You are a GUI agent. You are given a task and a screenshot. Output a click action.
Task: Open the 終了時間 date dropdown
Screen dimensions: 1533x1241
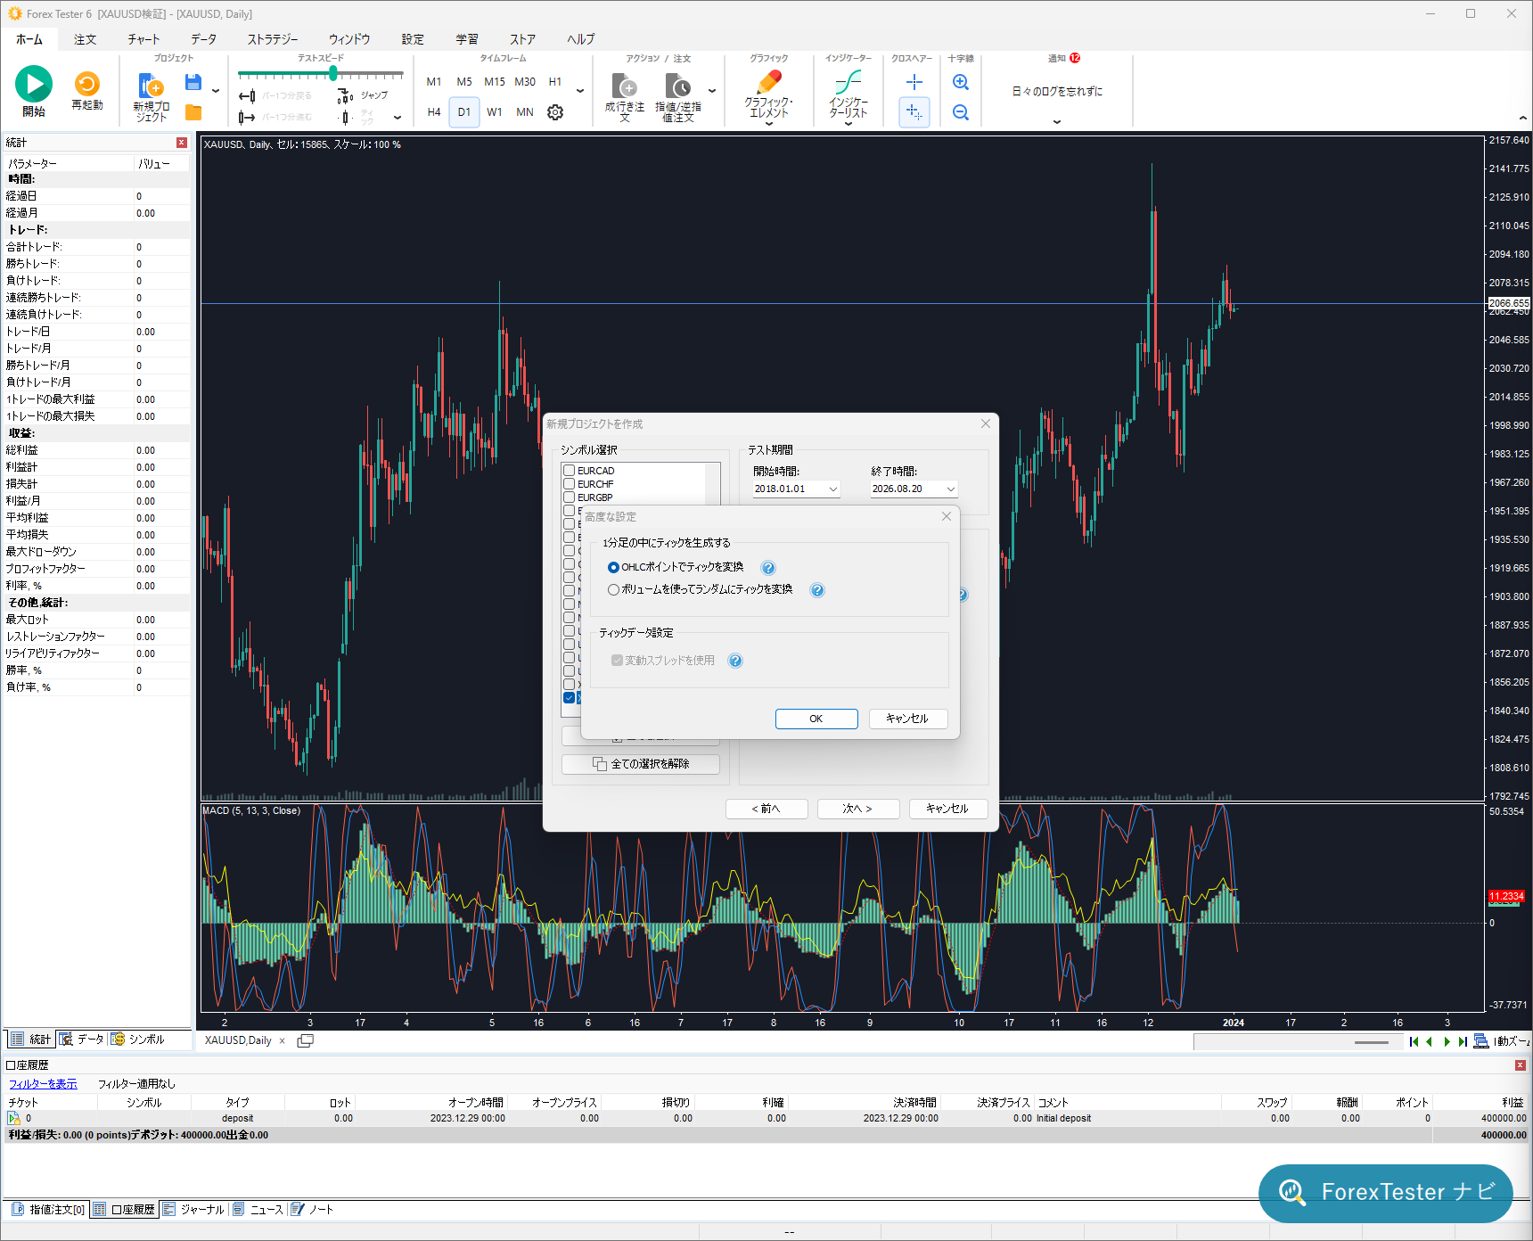pos(951,489)
